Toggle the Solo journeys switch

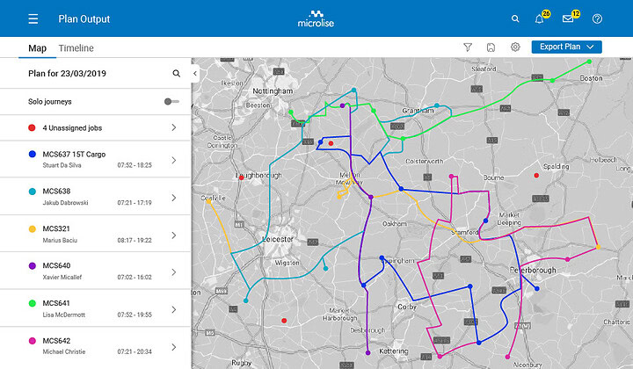(171, 102)
